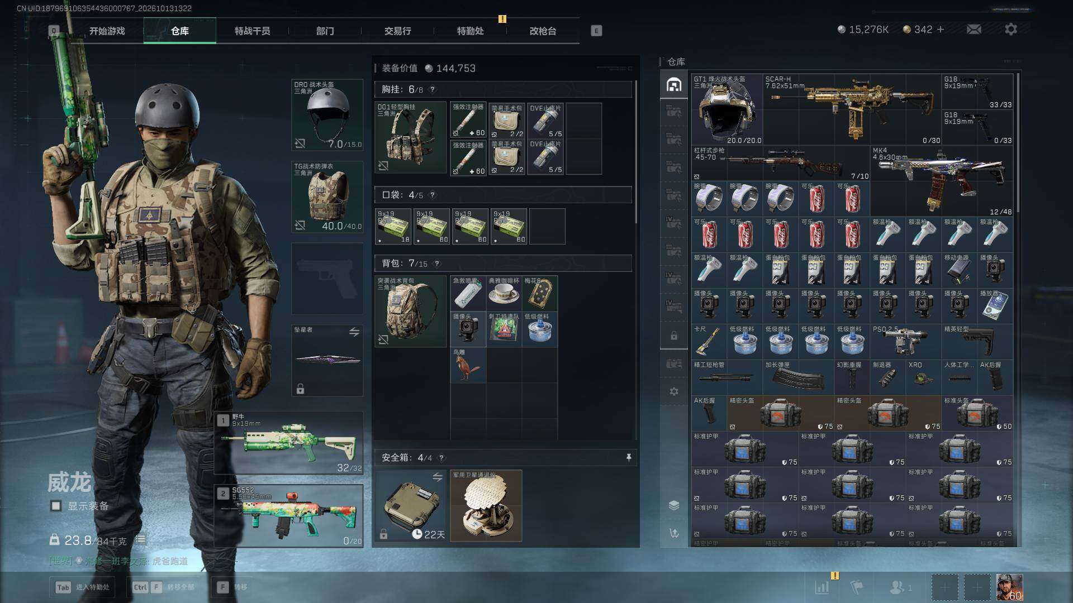Select the 突袭战术背包 backpack item
1073x603 pixels.
point(411,311)
